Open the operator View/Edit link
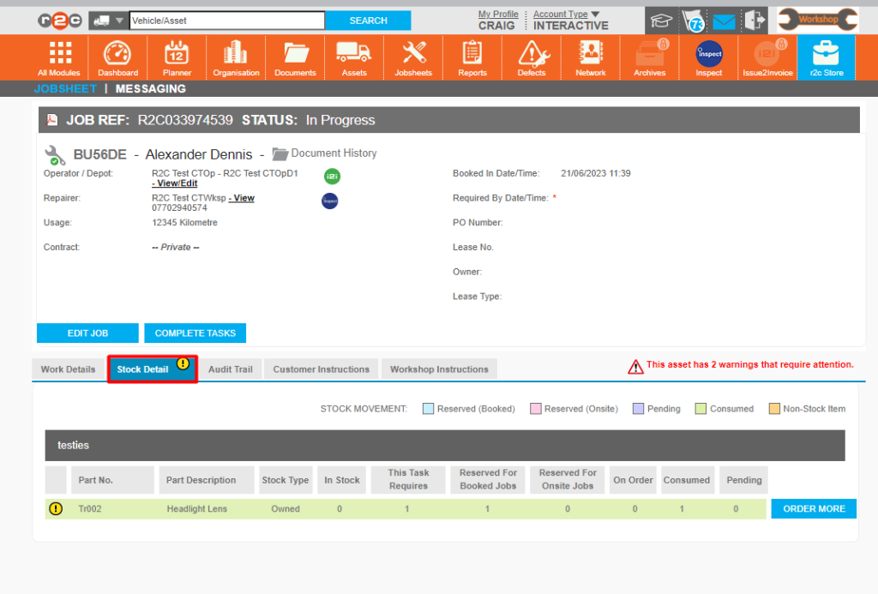The width and height of the screenshot is (878, 594). 175,183
